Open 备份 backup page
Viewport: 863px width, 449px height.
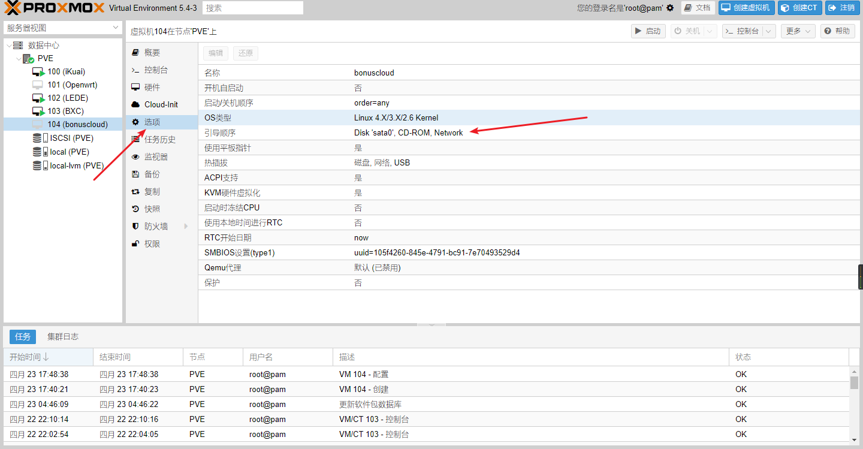tap(162, 174)
